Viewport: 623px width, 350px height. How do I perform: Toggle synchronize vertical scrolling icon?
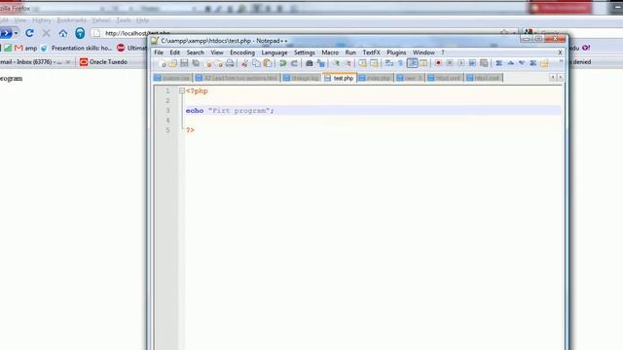pyautogui.click(x=362, y=63)
